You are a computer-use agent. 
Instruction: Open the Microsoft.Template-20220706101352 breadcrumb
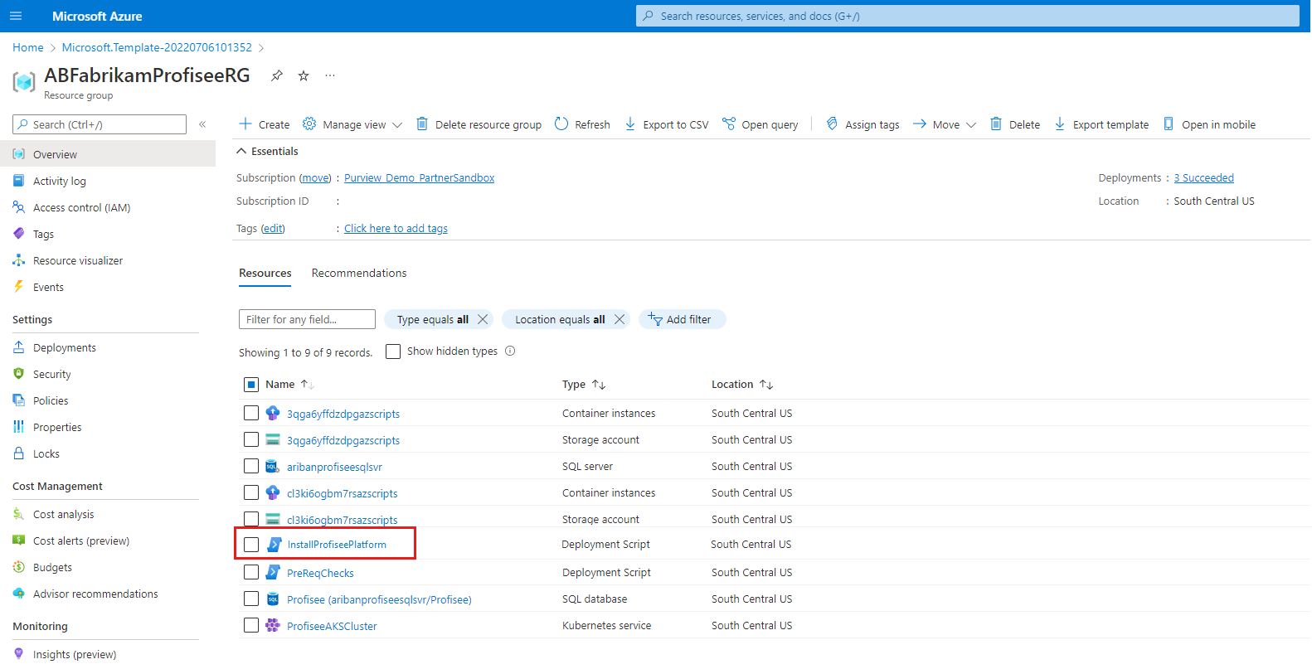click(x=157, y=47)
